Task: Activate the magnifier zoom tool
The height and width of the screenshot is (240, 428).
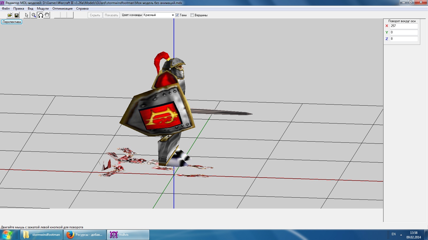Action: (34, 15)
